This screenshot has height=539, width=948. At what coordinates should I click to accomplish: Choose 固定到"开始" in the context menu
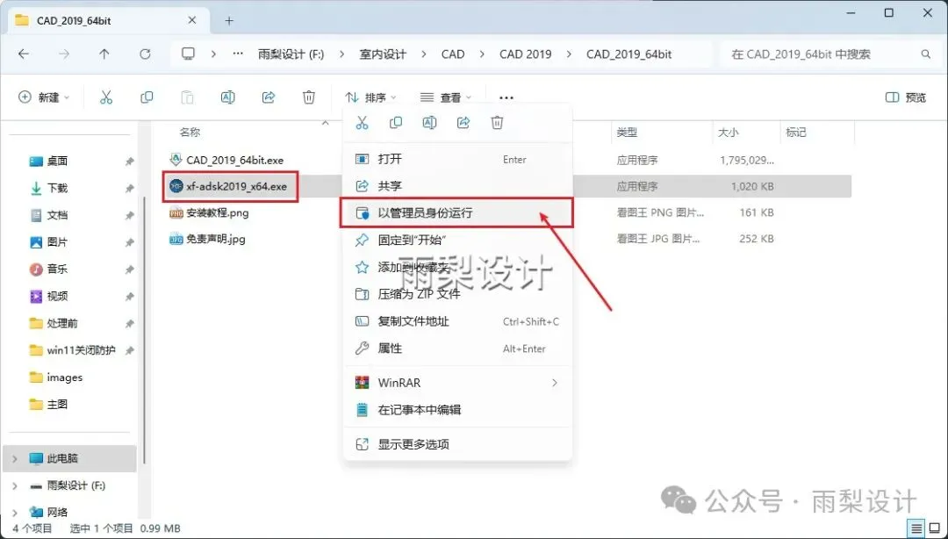[x=457, y=241]
